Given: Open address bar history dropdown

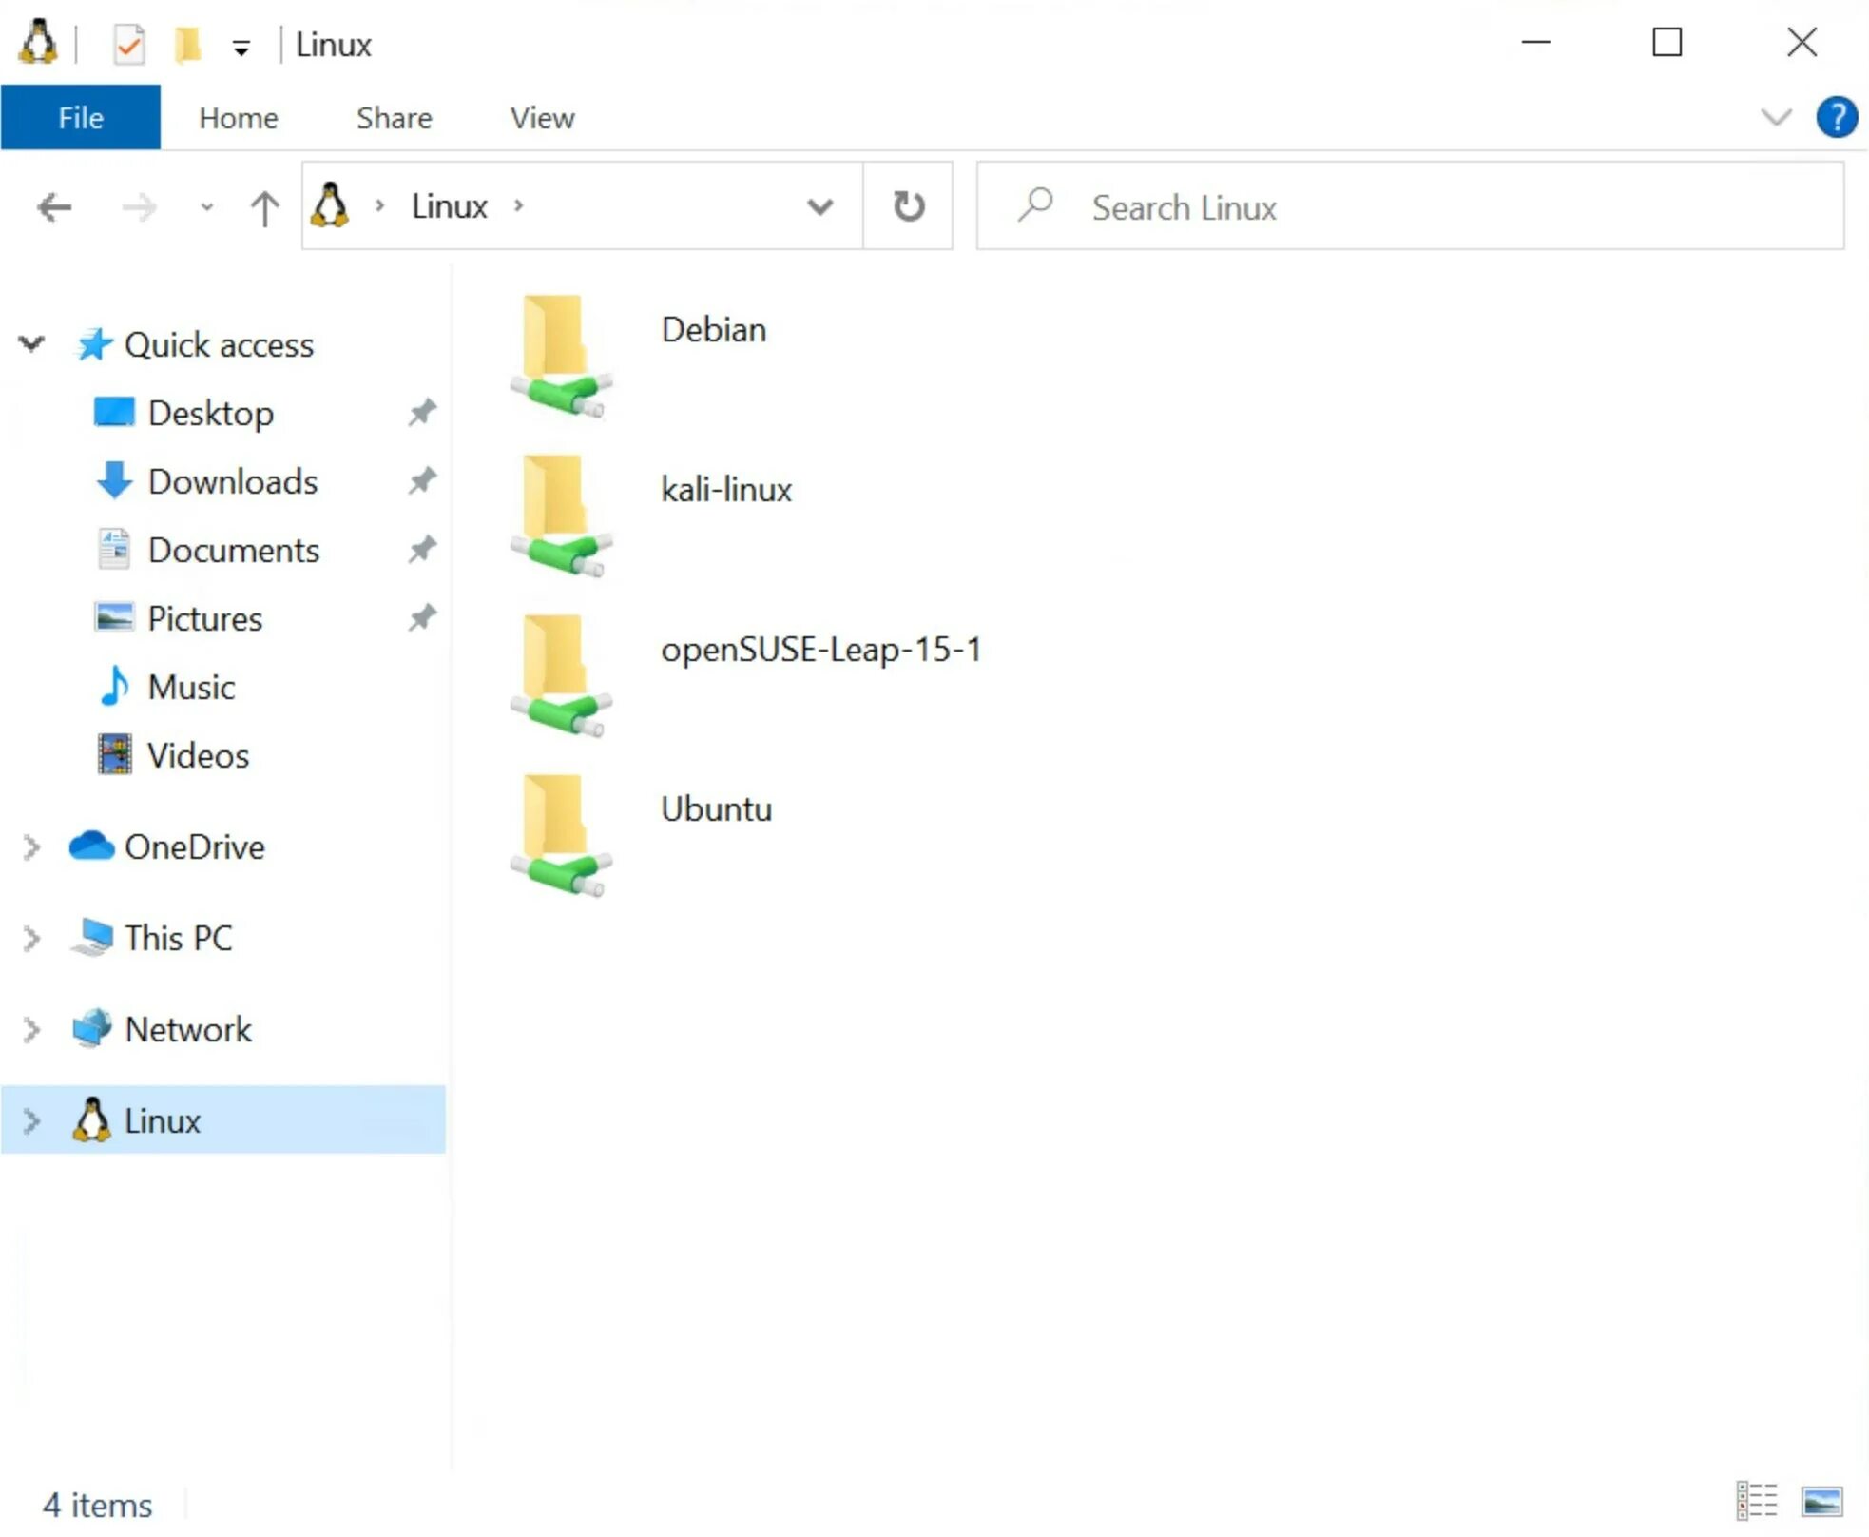Looking at the screenshot, I should point(819,206).
